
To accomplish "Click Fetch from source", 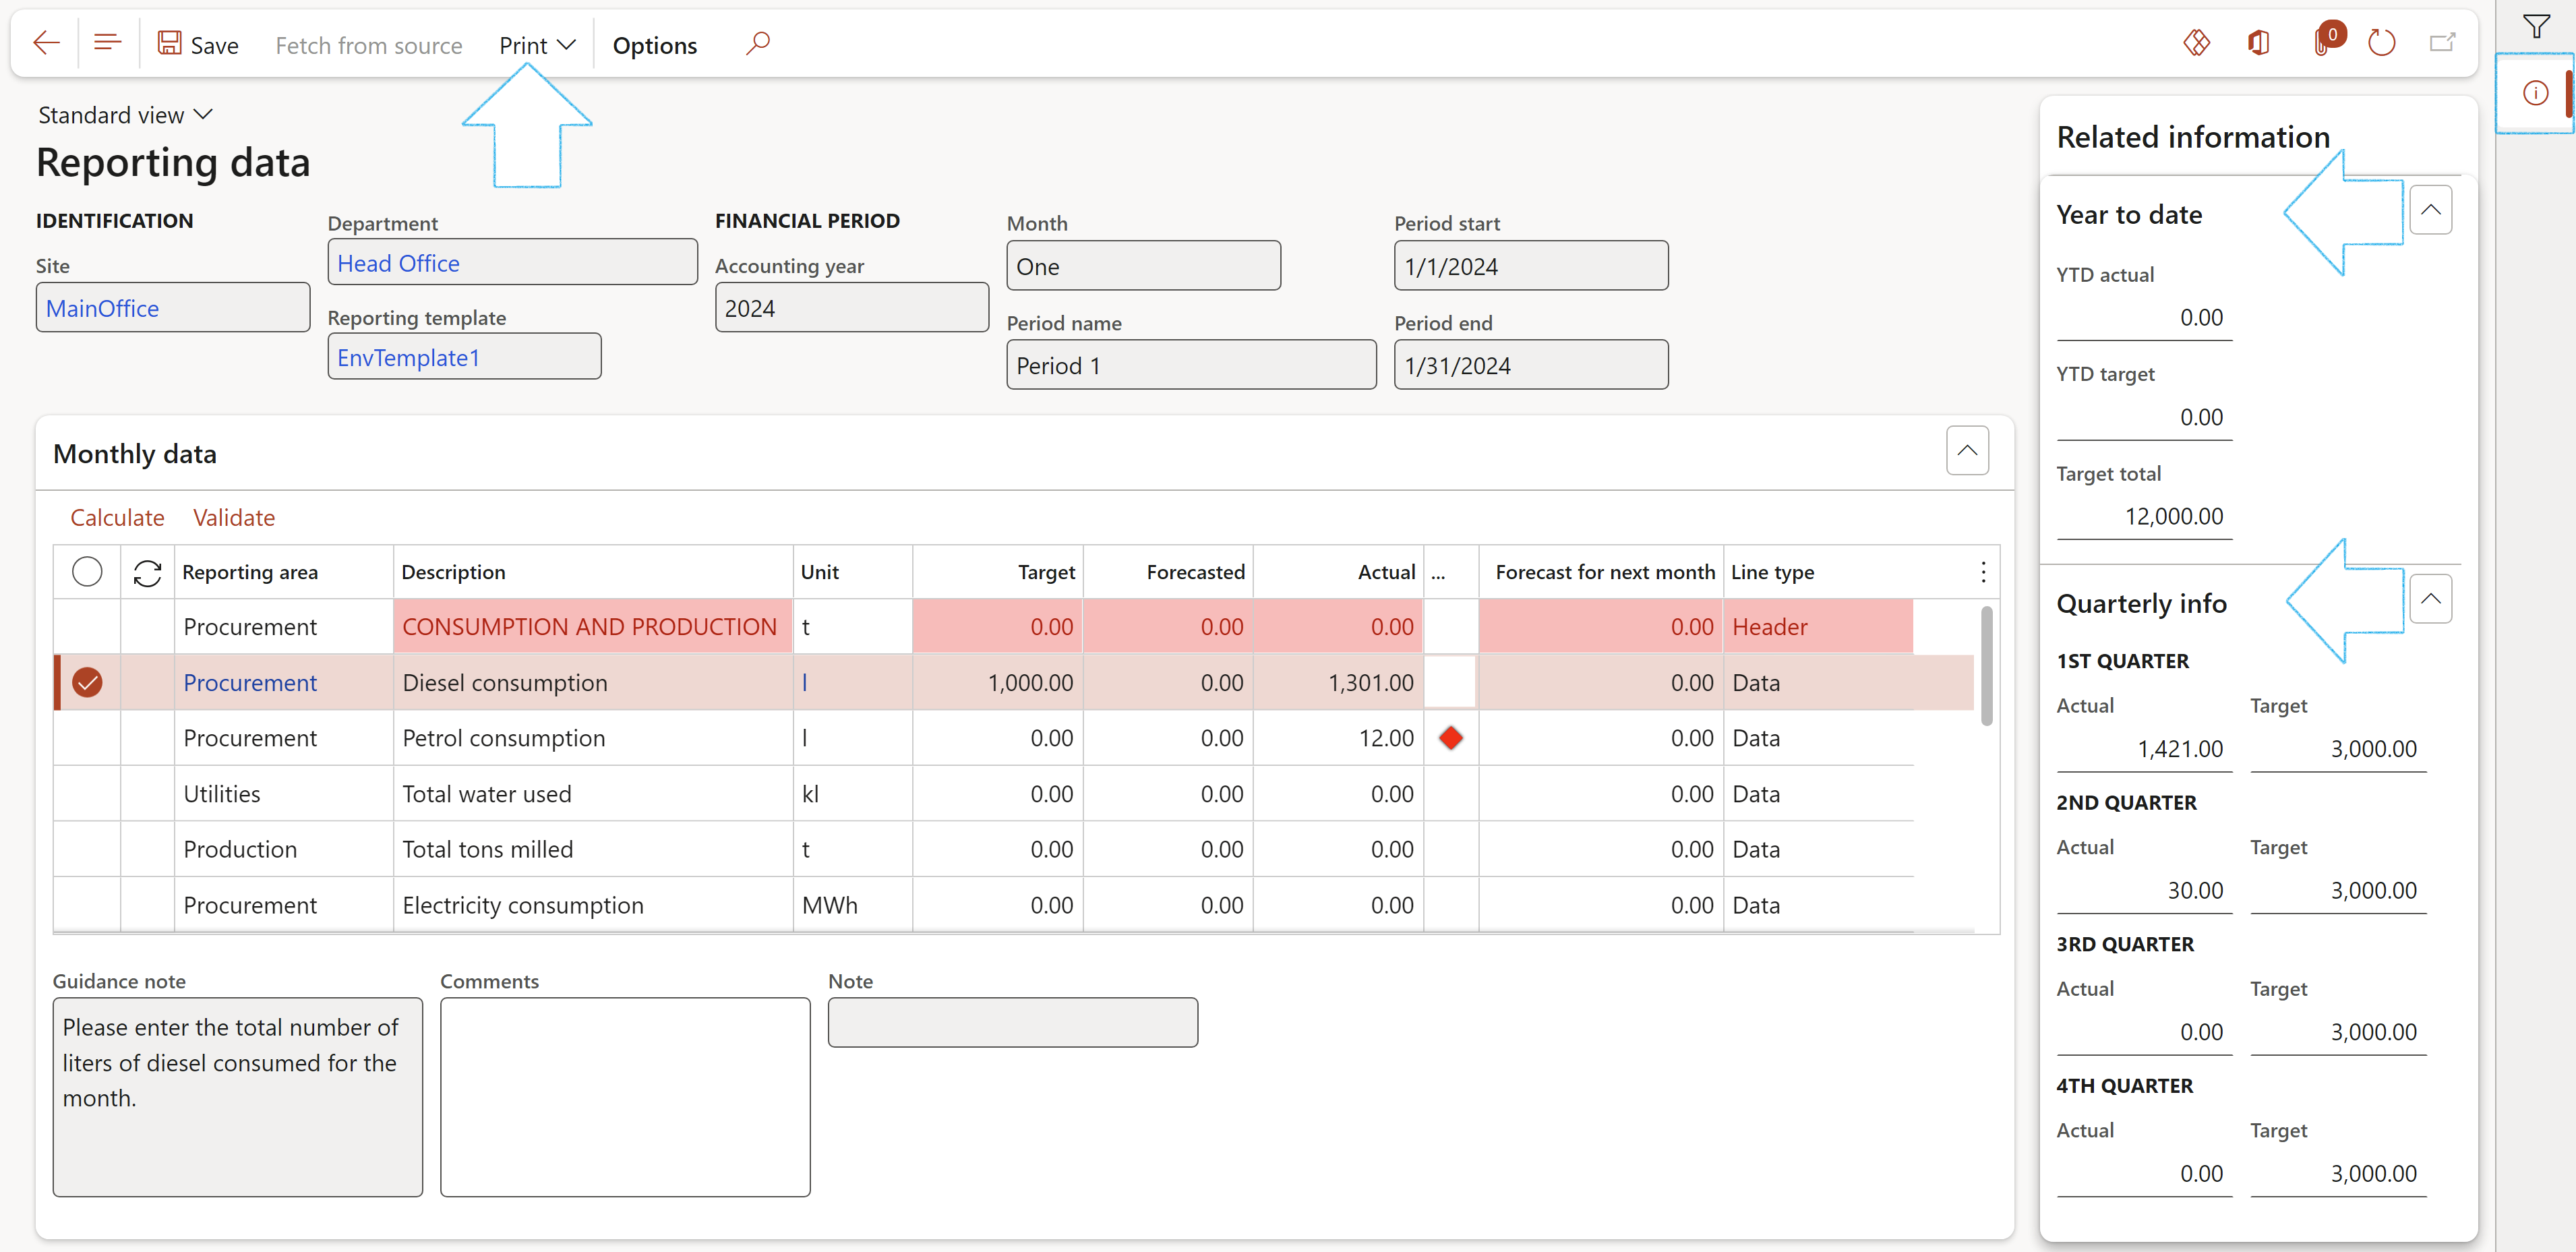I will [x=368, y=45].
